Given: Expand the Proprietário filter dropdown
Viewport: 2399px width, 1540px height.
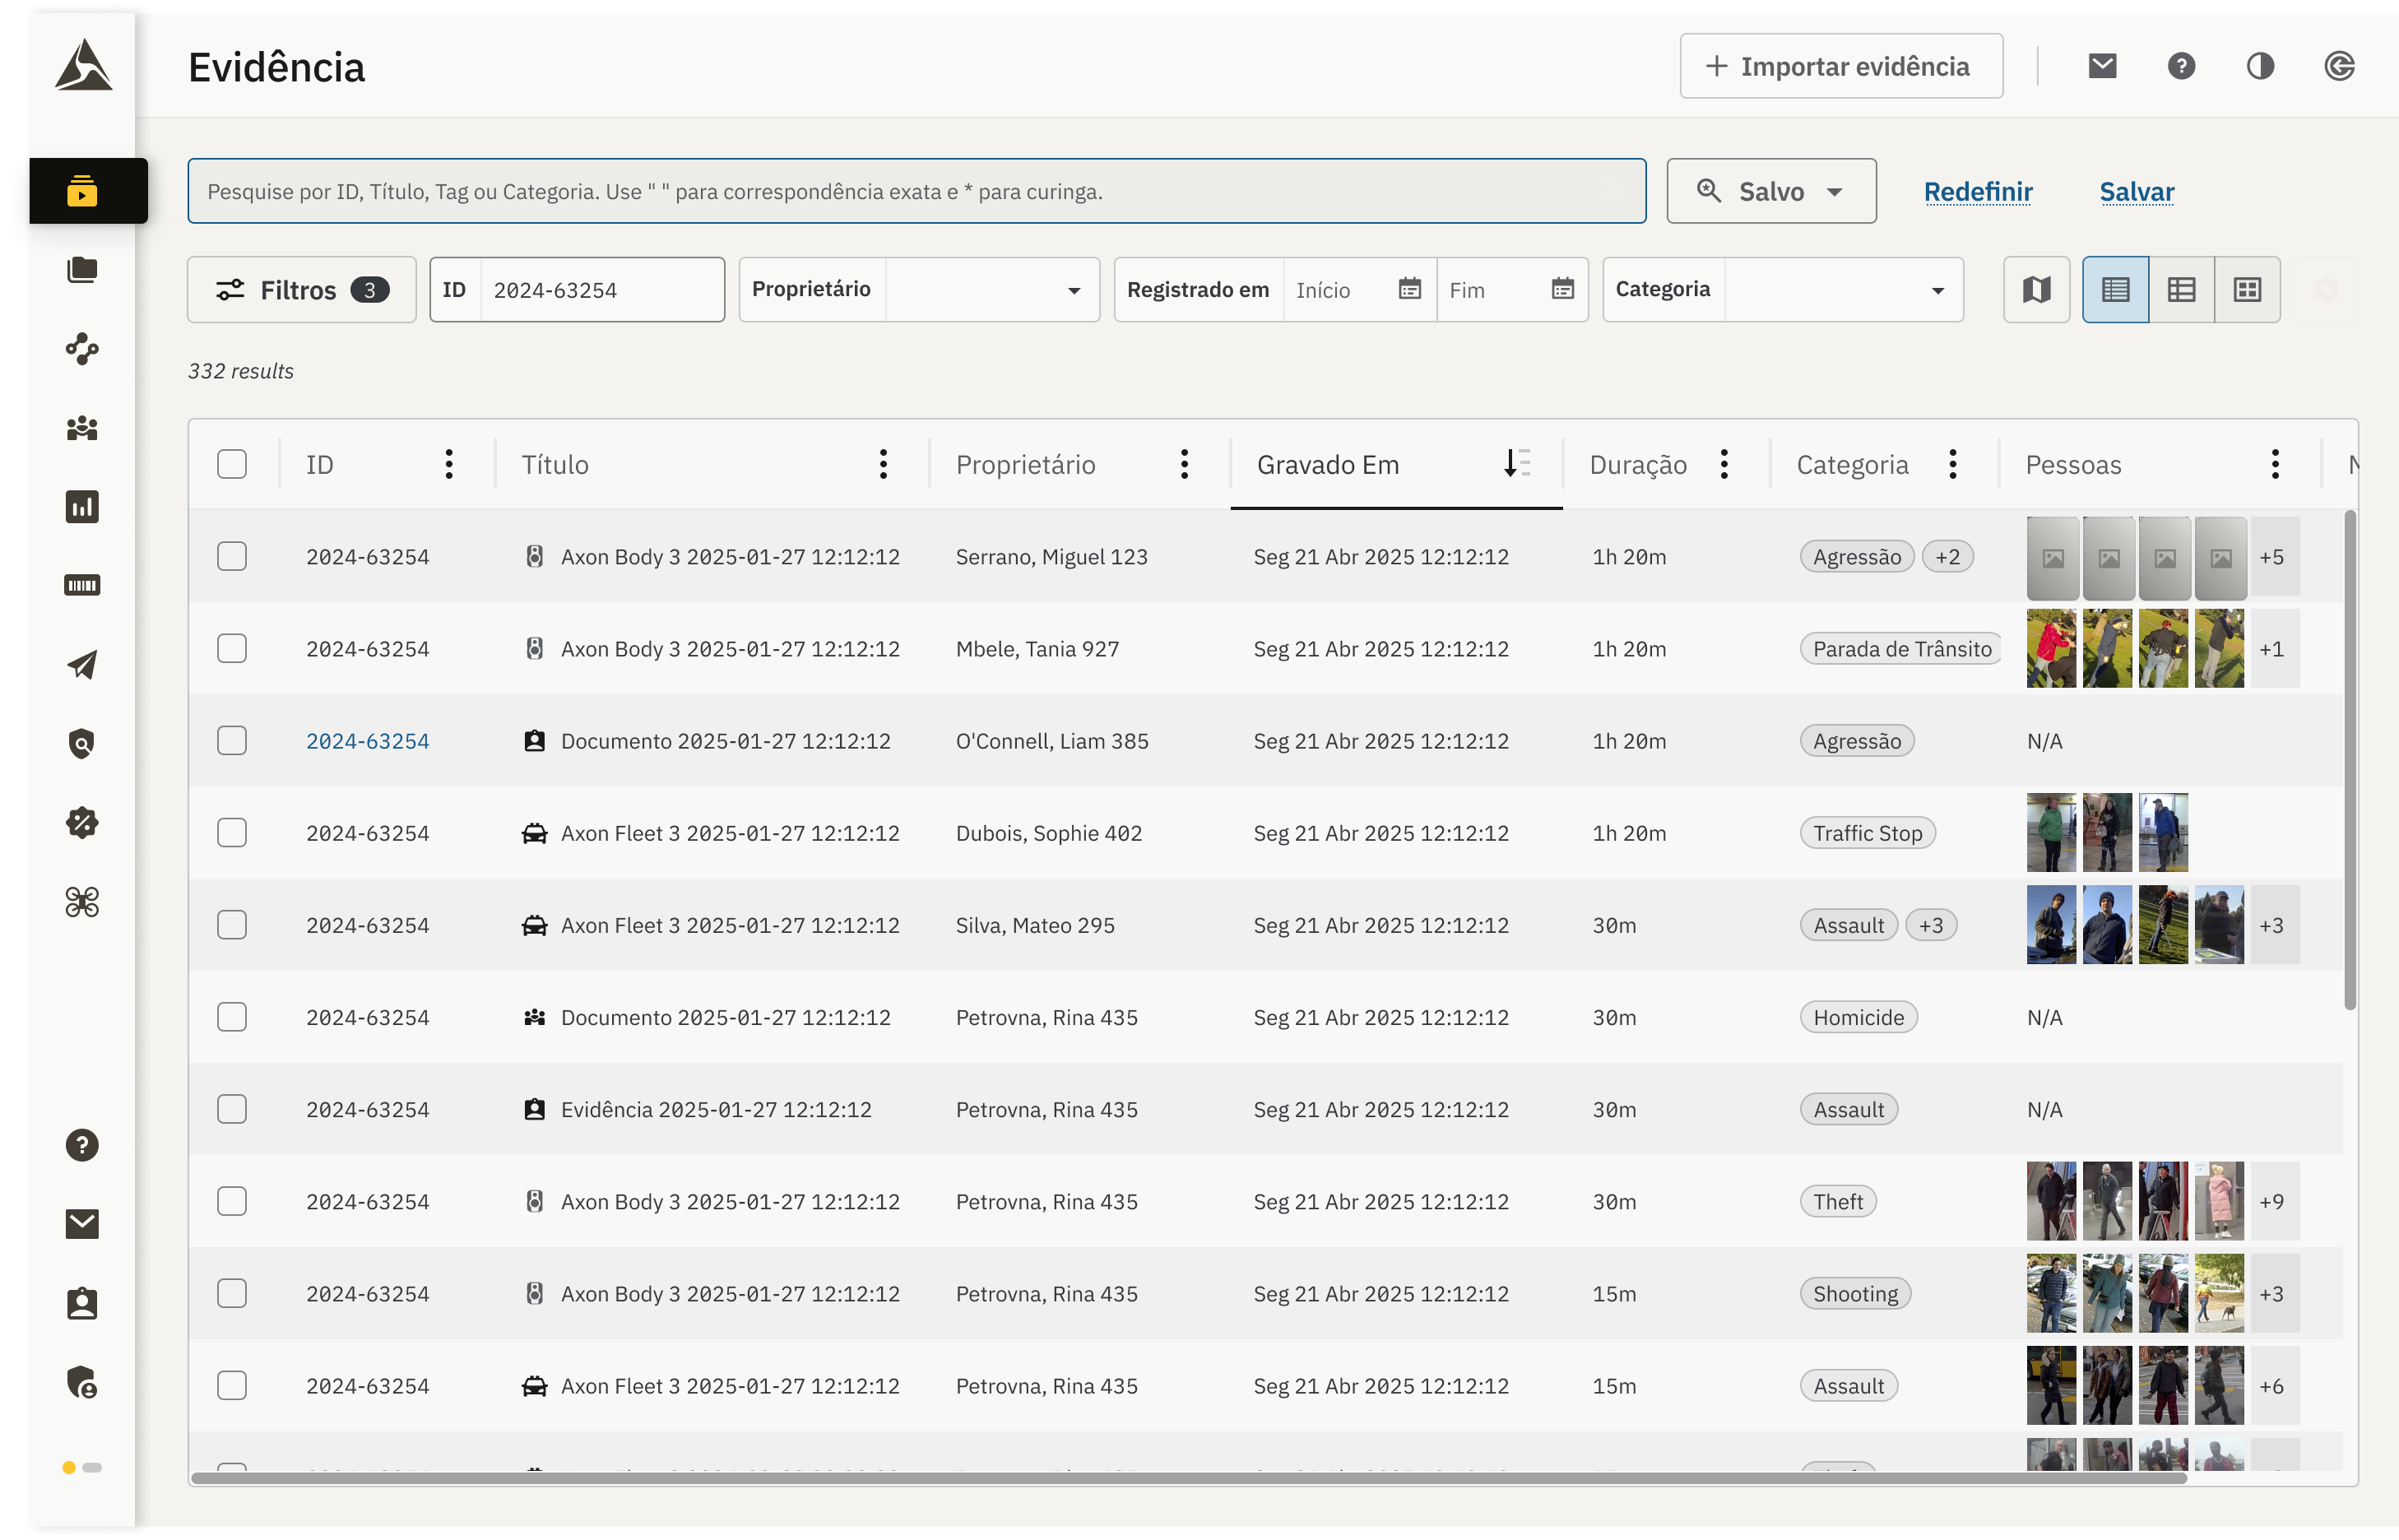Looking at the screenshot, I should click(x=1073, y=290).
